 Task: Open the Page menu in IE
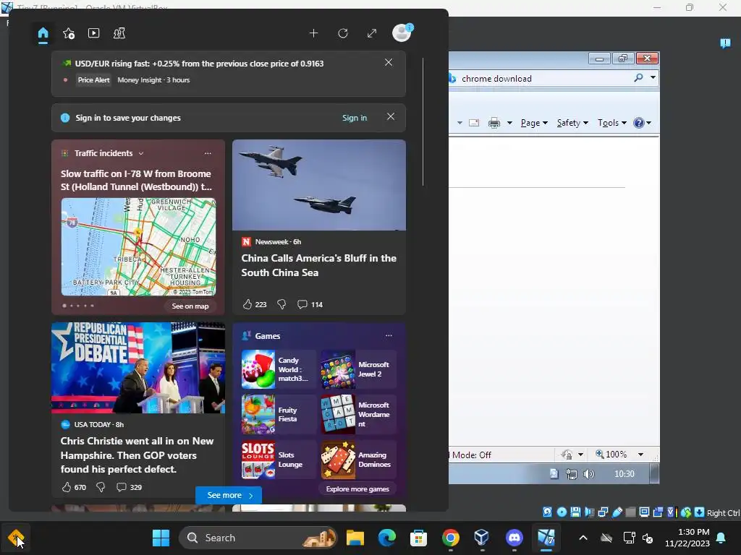(x=534, y=123)
